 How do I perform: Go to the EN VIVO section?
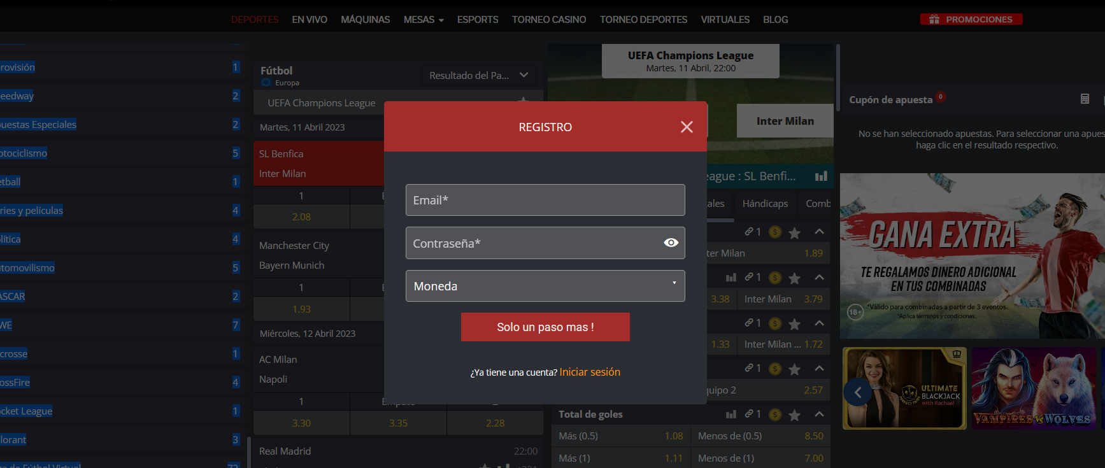[310, 20]
